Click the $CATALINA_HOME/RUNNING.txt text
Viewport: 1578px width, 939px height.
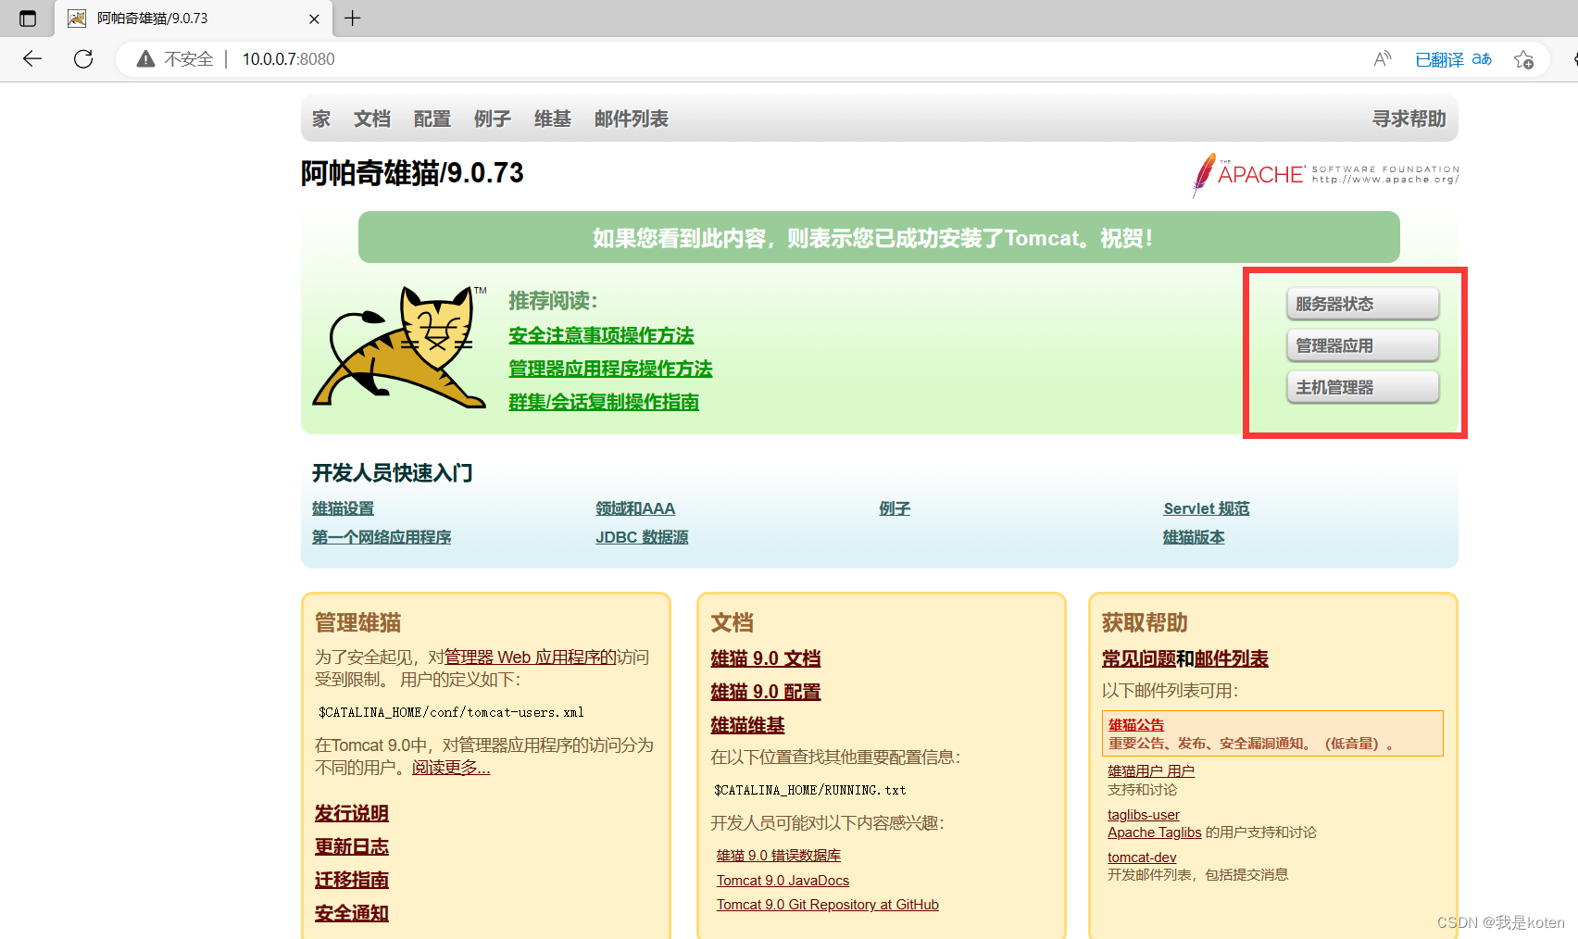pos(810,790)
